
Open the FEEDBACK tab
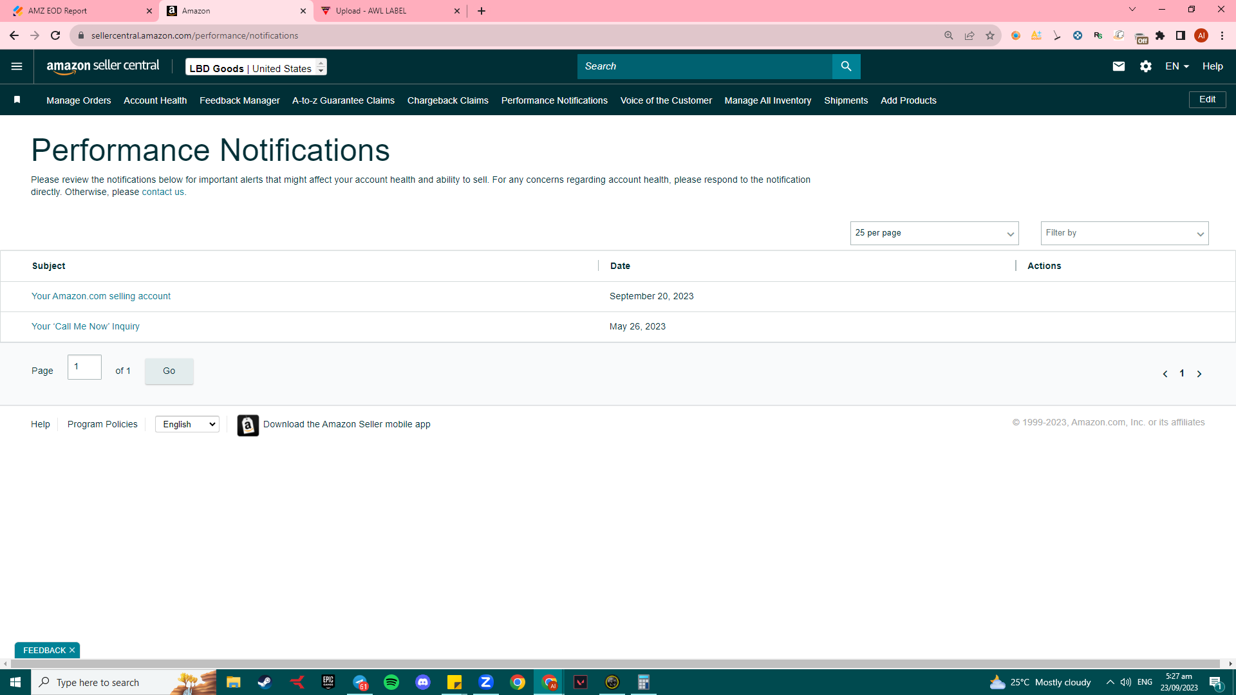point(44,651)
